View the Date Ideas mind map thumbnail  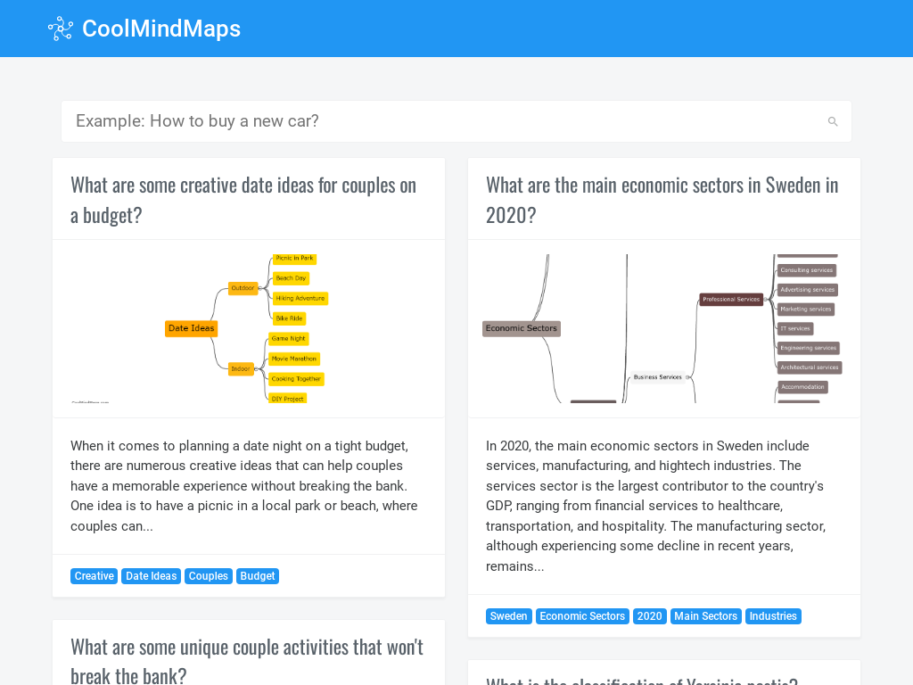[x=249, y=328]
